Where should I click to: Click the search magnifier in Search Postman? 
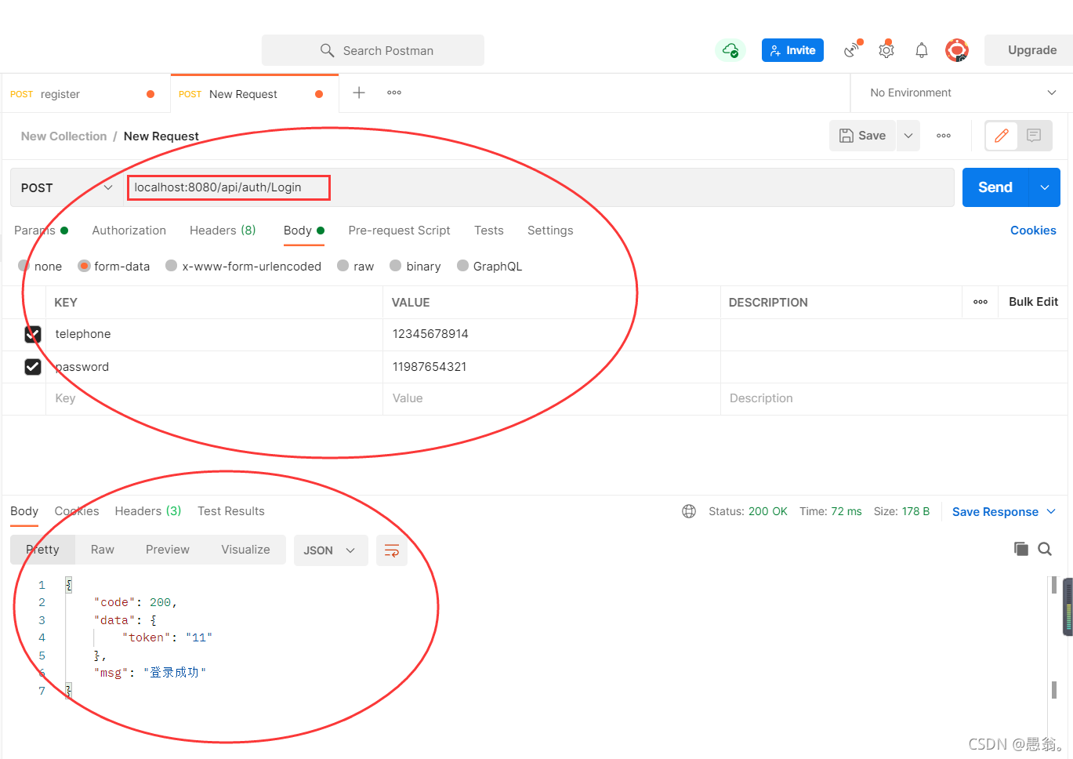coord(327,50)
